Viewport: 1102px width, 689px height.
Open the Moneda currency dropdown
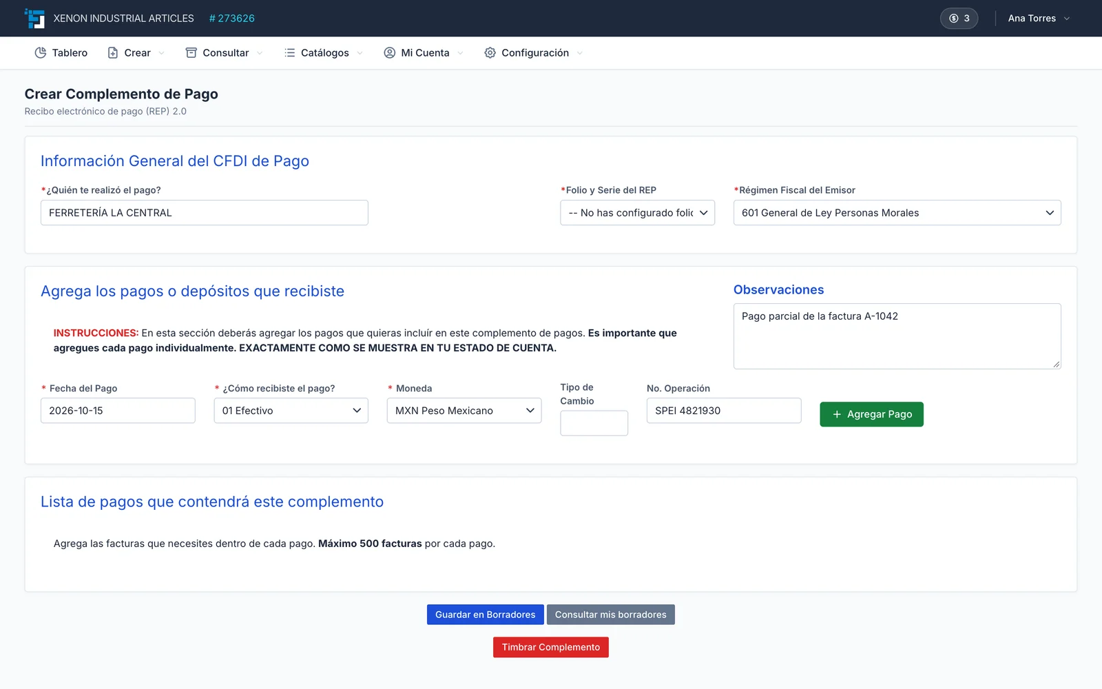click(x=464, y=411)
